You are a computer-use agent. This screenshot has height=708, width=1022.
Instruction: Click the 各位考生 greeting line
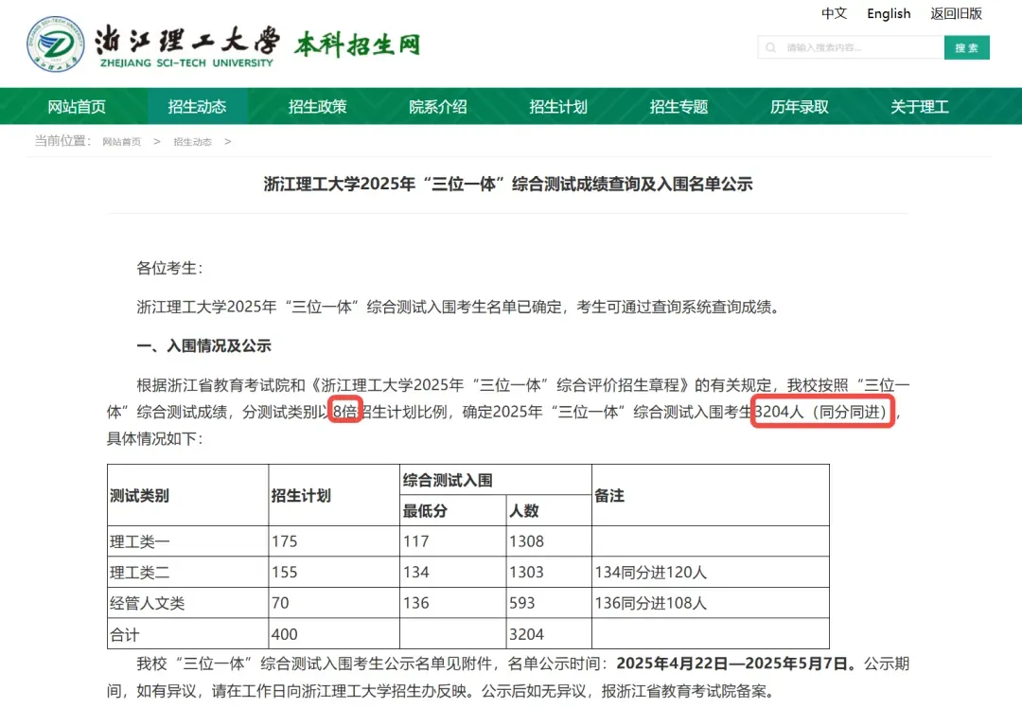tap(170, 268)
